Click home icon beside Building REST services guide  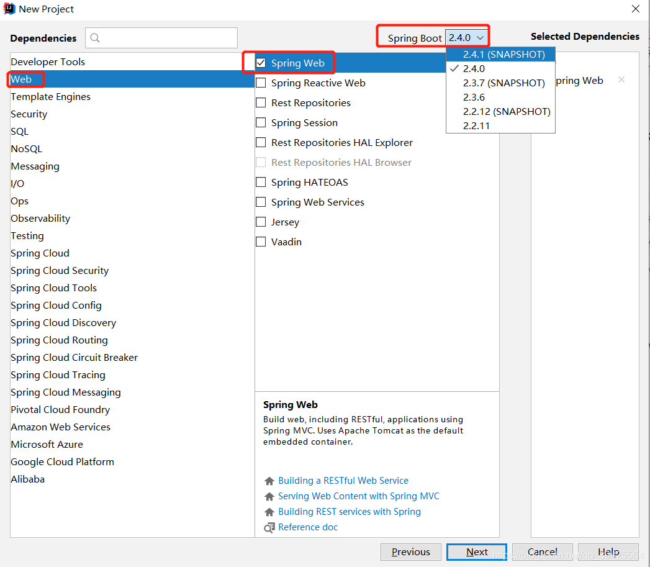269,512
